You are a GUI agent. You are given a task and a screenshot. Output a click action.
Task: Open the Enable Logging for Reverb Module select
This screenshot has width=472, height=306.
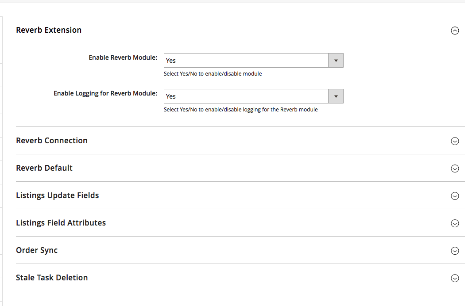click(246, 96)
